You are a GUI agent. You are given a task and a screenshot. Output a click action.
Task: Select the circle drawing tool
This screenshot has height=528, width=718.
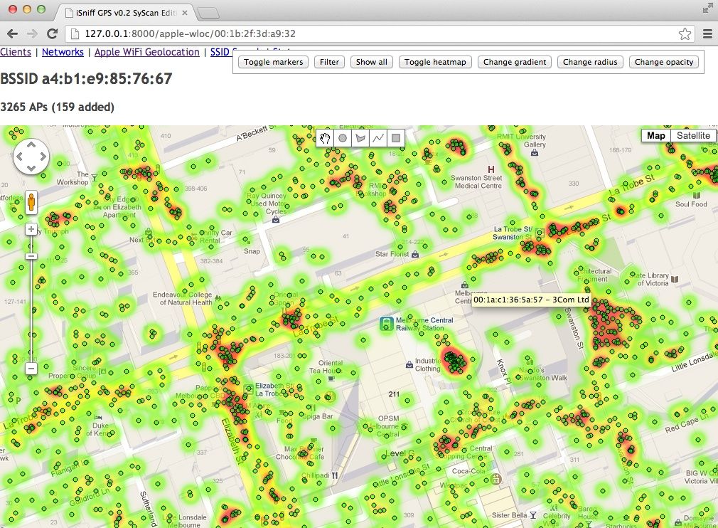(x=343, y=138)
